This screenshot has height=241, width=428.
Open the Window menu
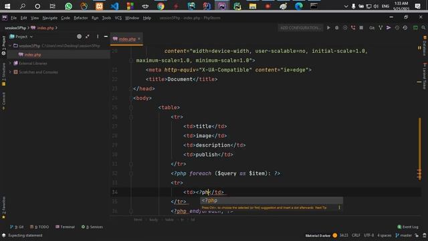click(132, 18)
